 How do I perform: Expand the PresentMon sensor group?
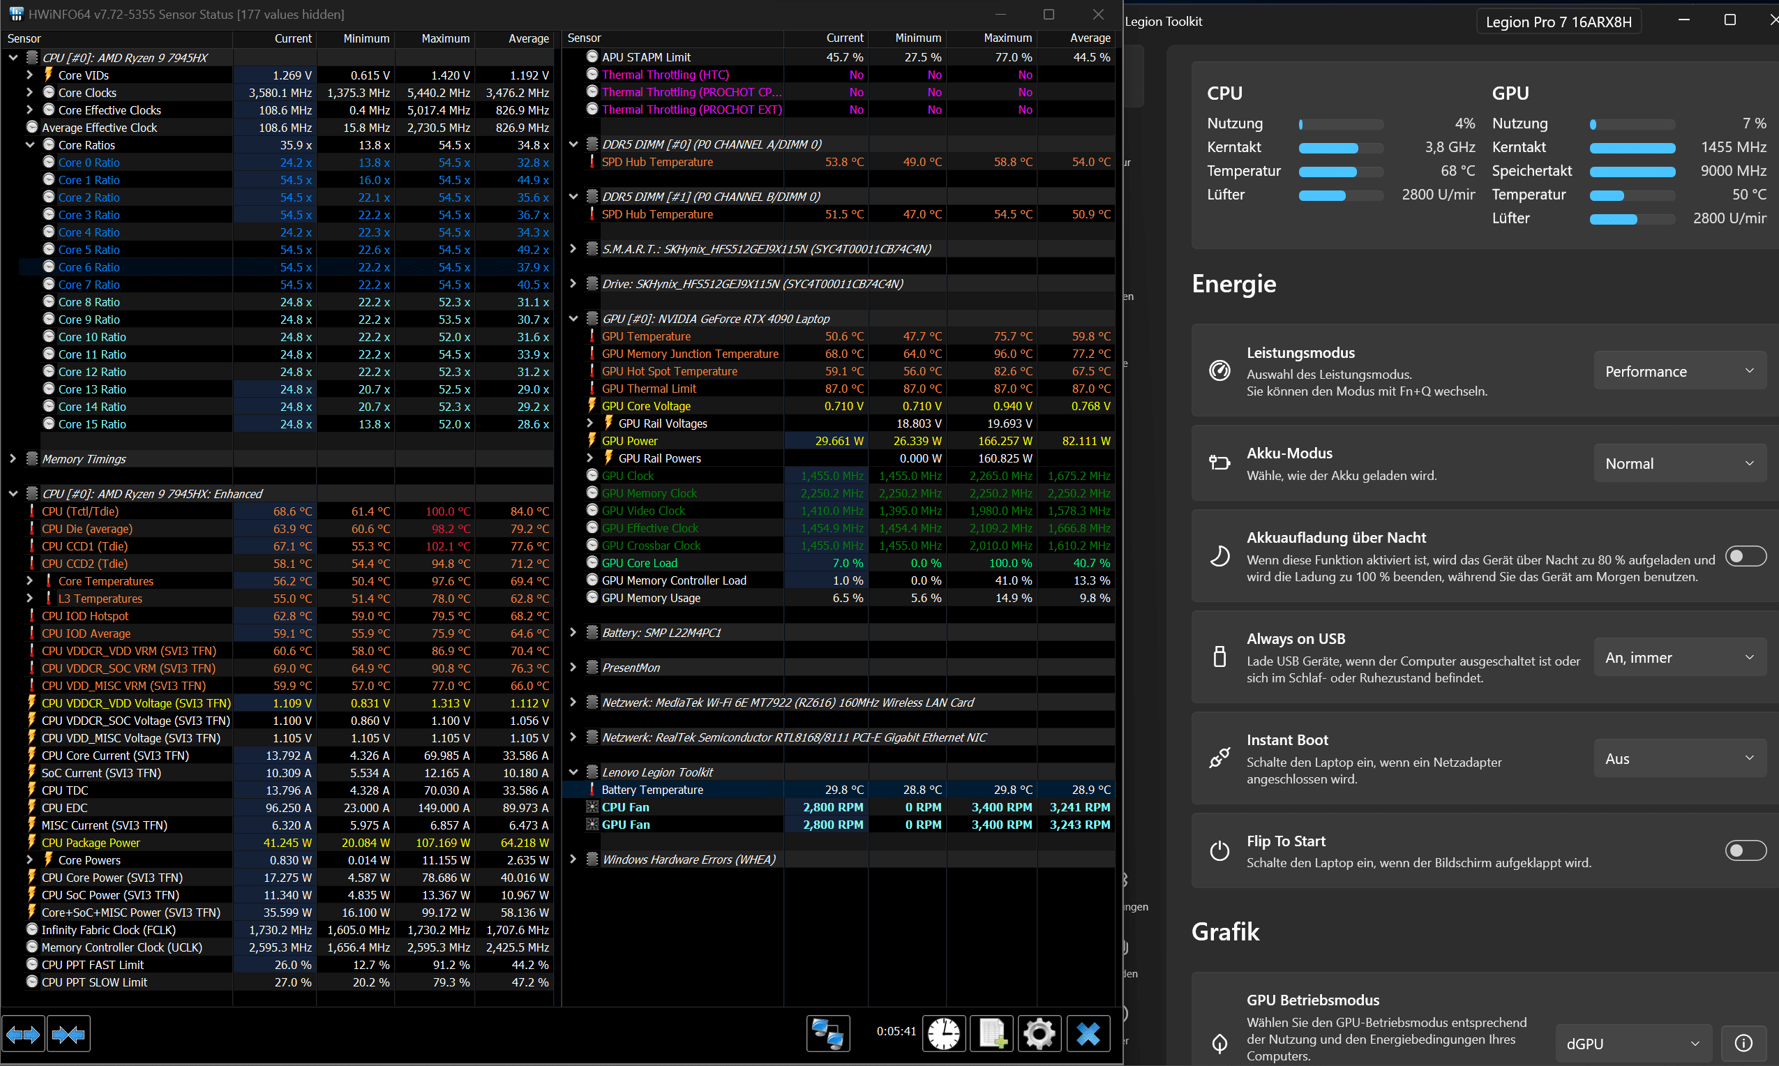click(573, 668)
